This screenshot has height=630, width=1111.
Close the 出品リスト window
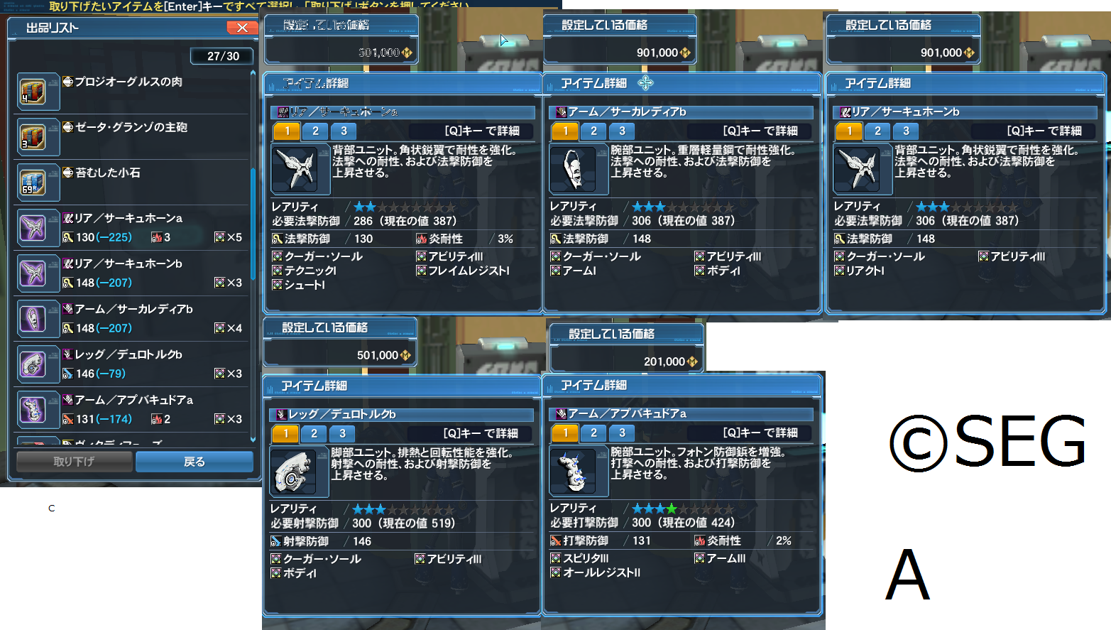pos(242,28)
